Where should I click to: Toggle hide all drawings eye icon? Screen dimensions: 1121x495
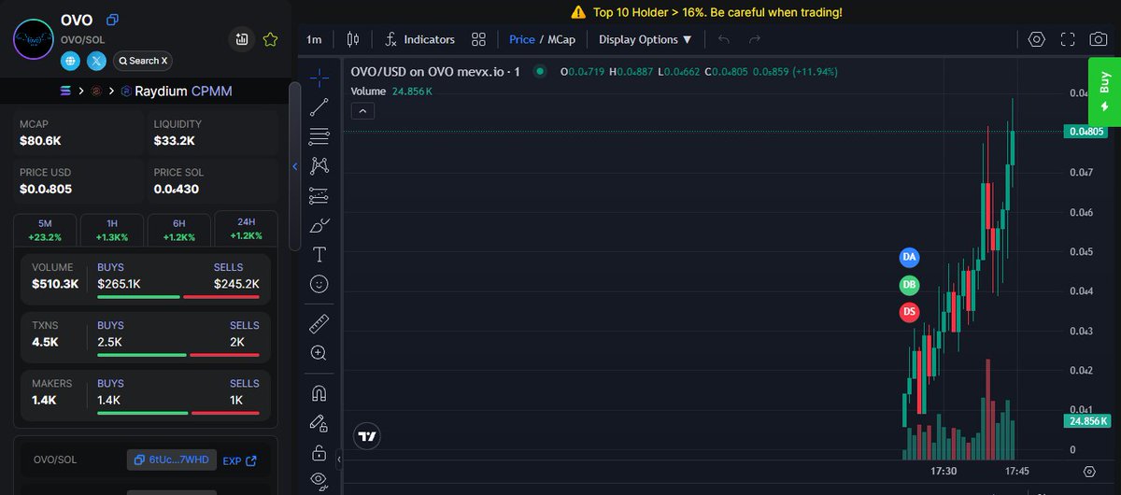point(319,481)
